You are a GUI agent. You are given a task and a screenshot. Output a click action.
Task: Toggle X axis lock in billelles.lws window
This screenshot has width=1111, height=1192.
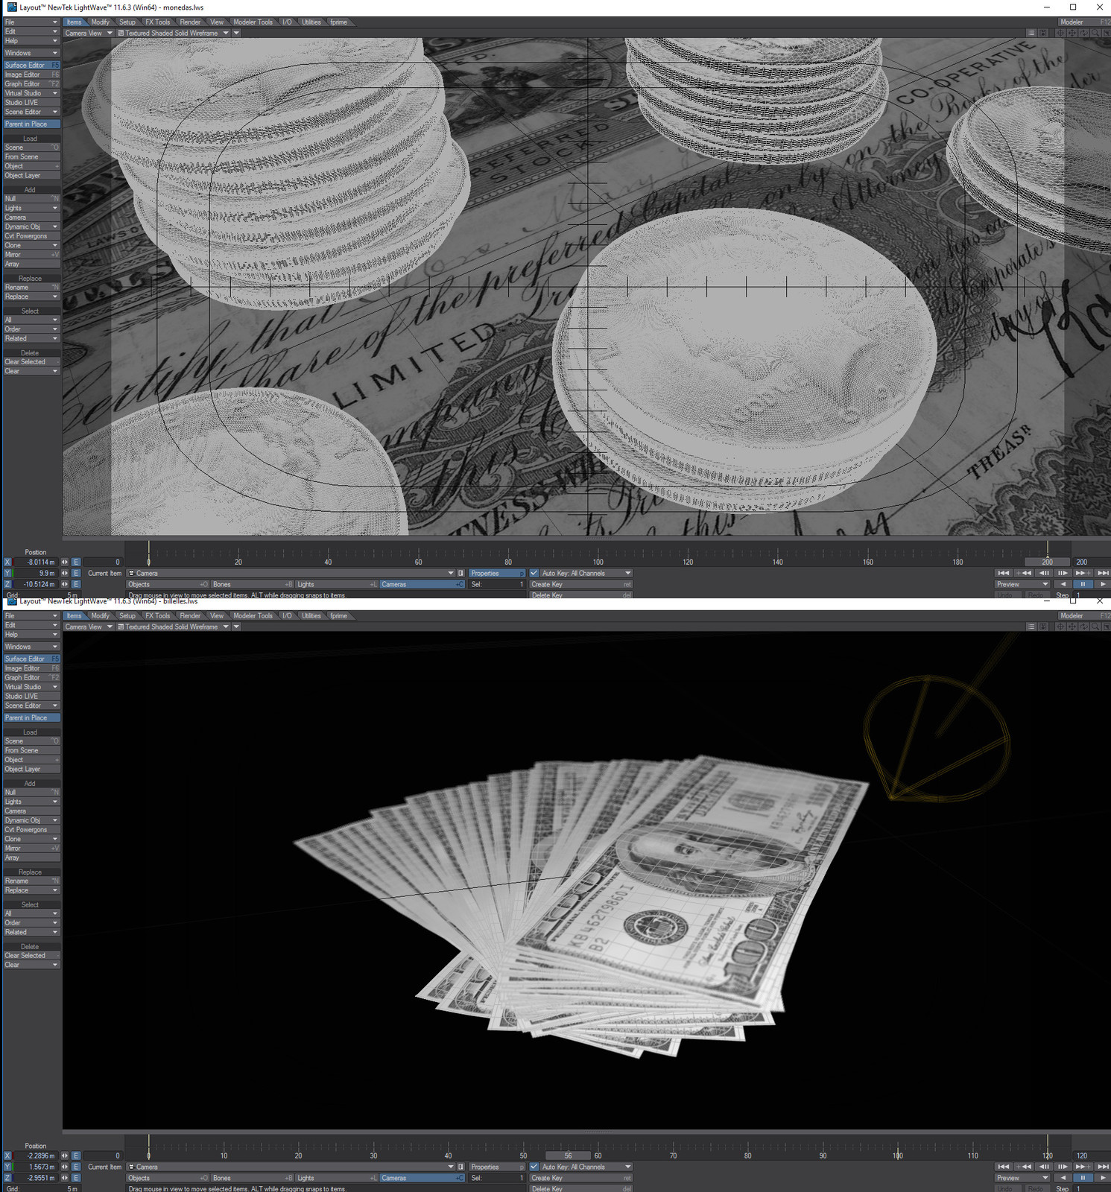click(x=7, y=1156)
